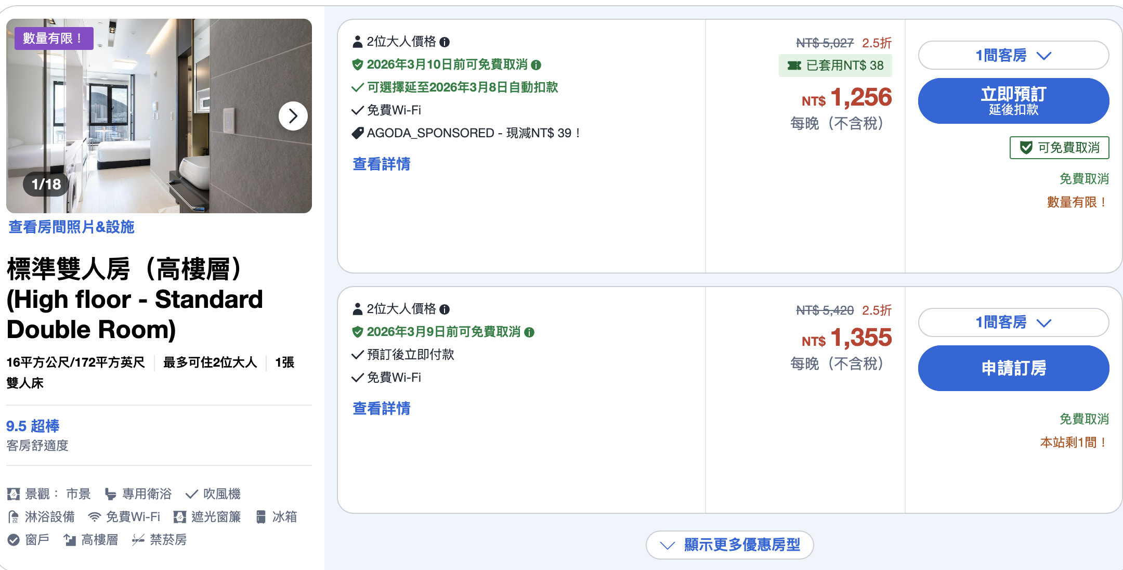Click the AGODA_SPONSORED tag icon
The height and width of the screenshot is (570, 1123).
[357, 133]
